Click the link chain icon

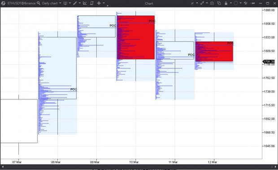point(202,3)
